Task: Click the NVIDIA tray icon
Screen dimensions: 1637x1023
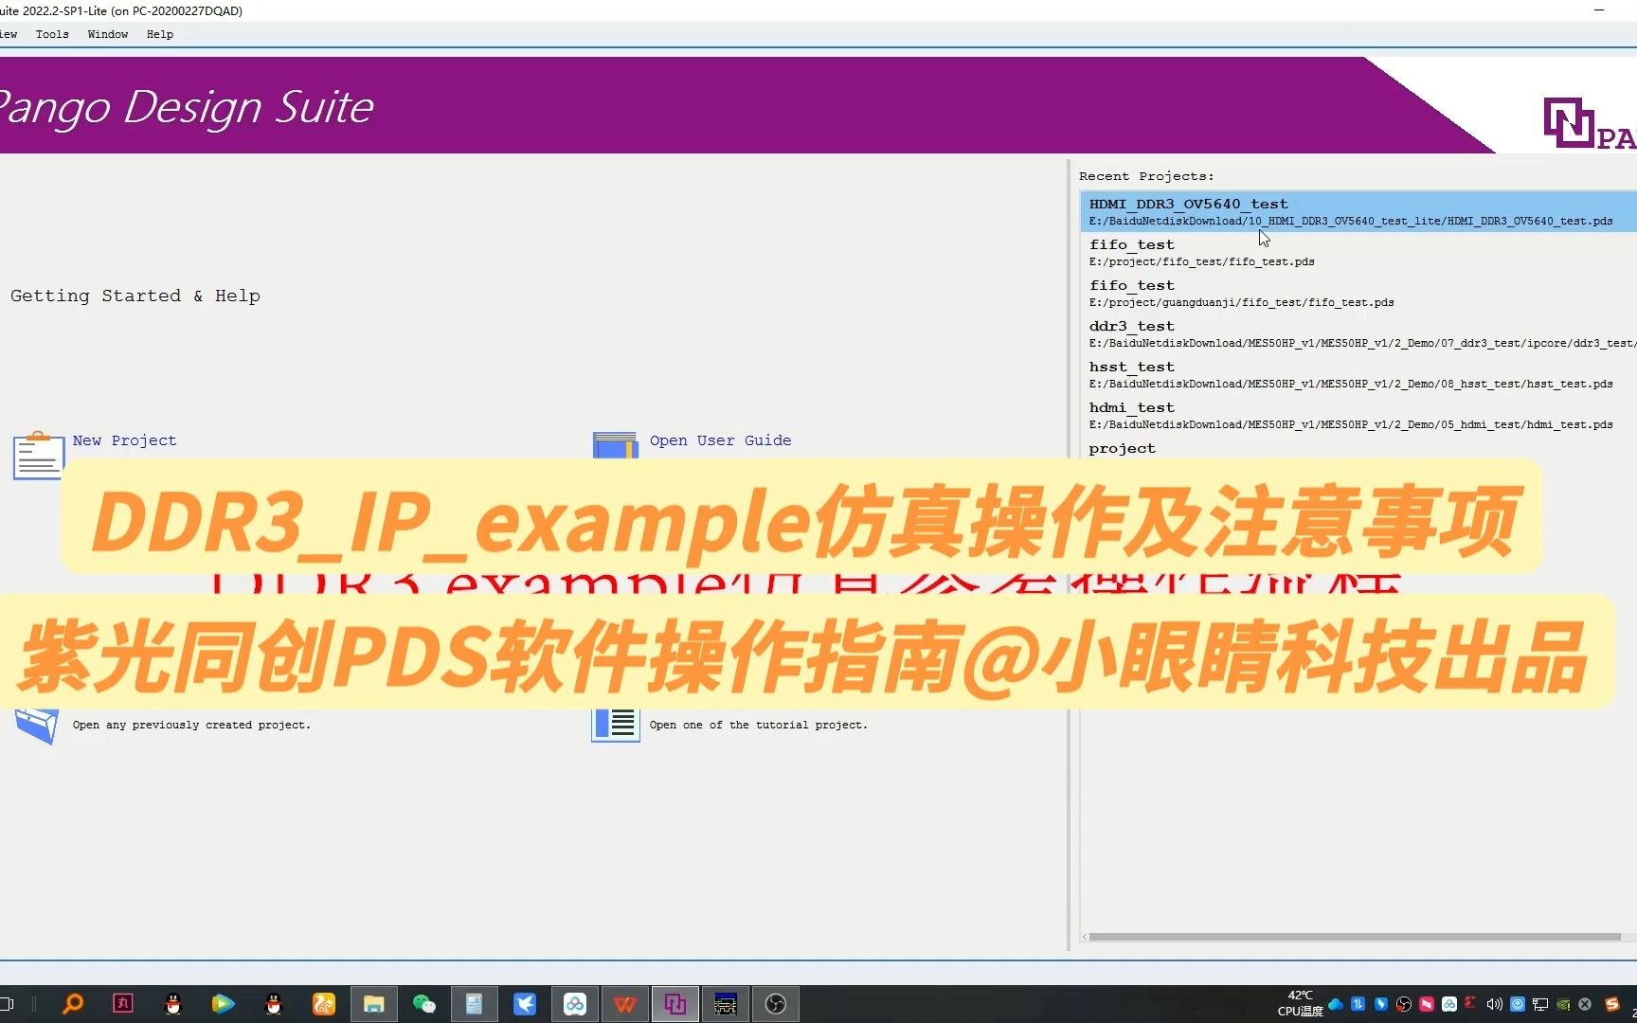Action: (1563, 1004)
